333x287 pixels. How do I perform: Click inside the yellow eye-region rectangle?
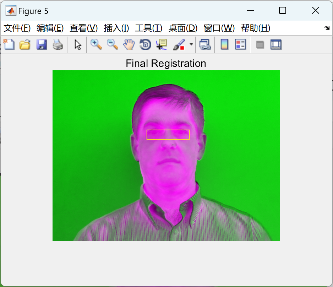tap(168, 135)
